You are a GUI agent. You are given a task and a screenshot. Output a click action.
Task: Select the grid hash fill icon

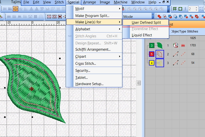tap(35, 17)
